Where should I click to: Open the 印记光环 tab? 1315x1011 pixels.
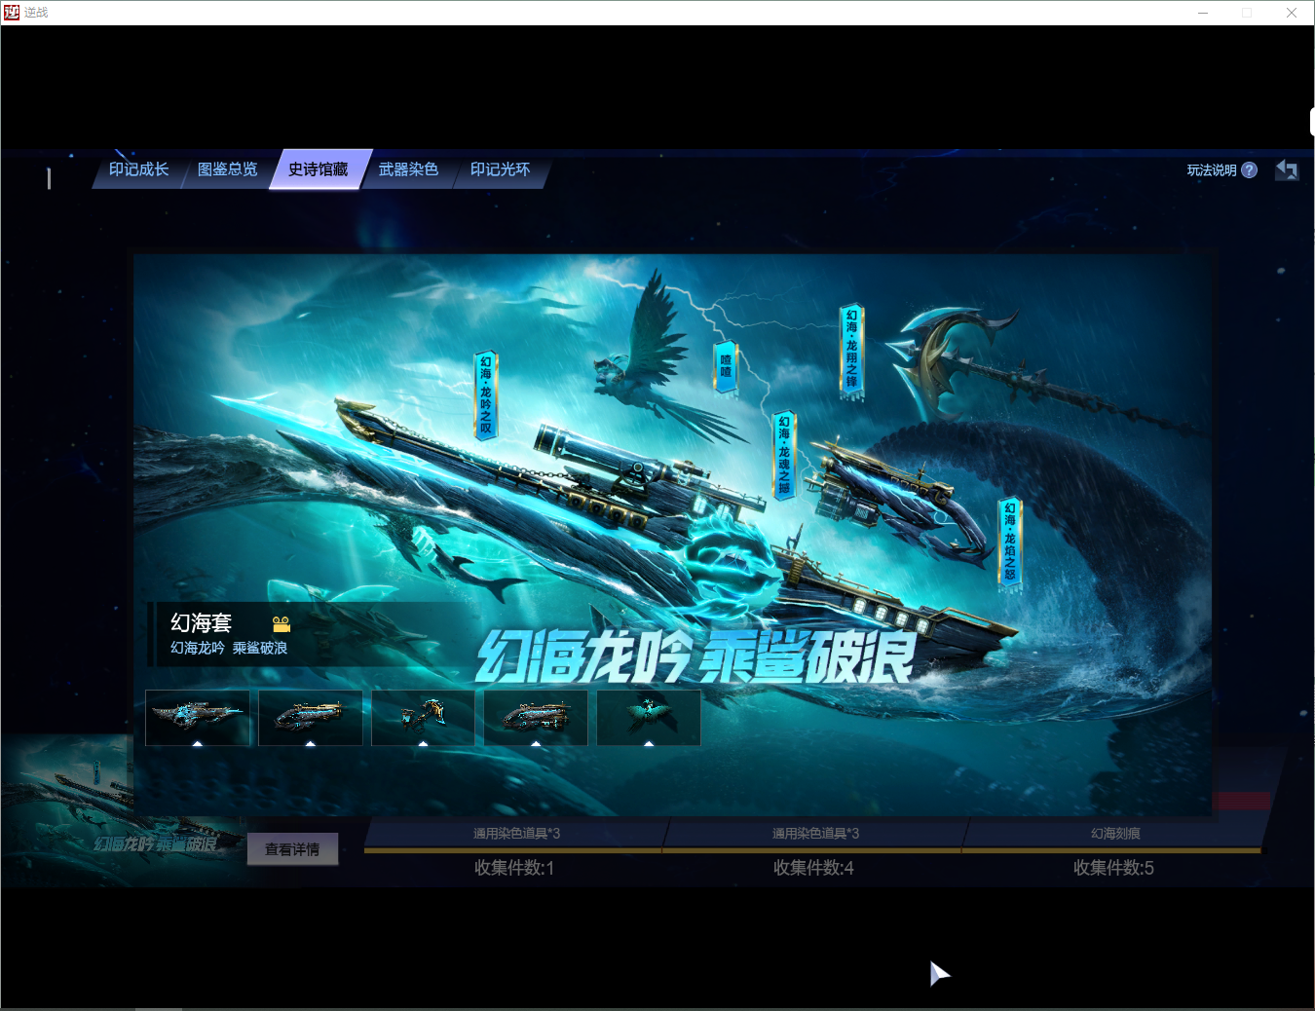(x=500, y=169)
